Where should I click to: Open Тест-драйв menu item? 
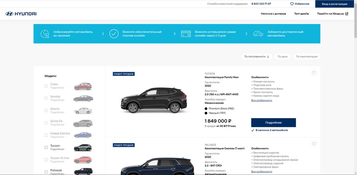(301, 14)
